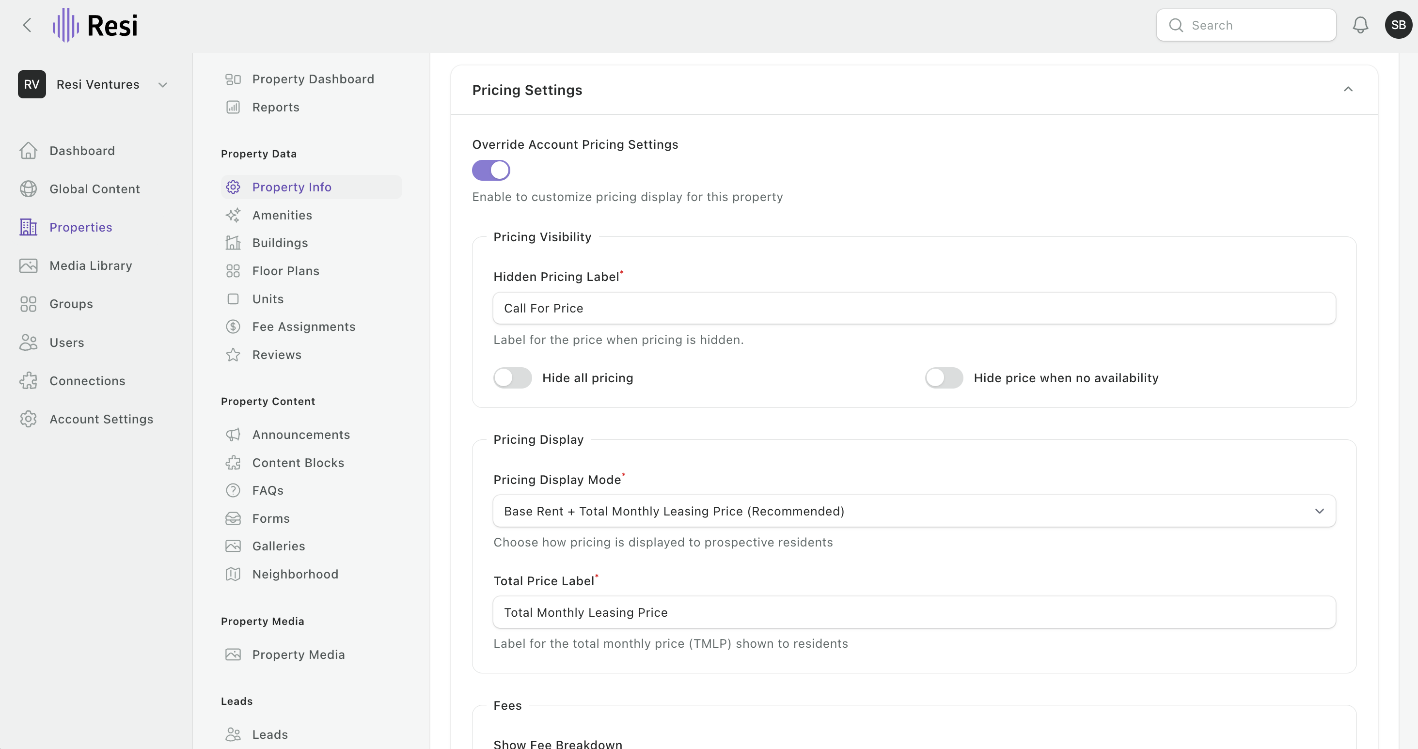Click the Amenities sparkle icon
Image resolution: width=1418 pixels, height=749 pixels.
[x=233, y=215]
